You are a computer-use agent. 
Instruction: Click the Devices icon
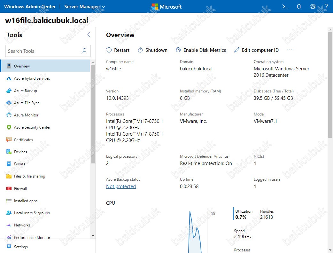pos(9,152)
